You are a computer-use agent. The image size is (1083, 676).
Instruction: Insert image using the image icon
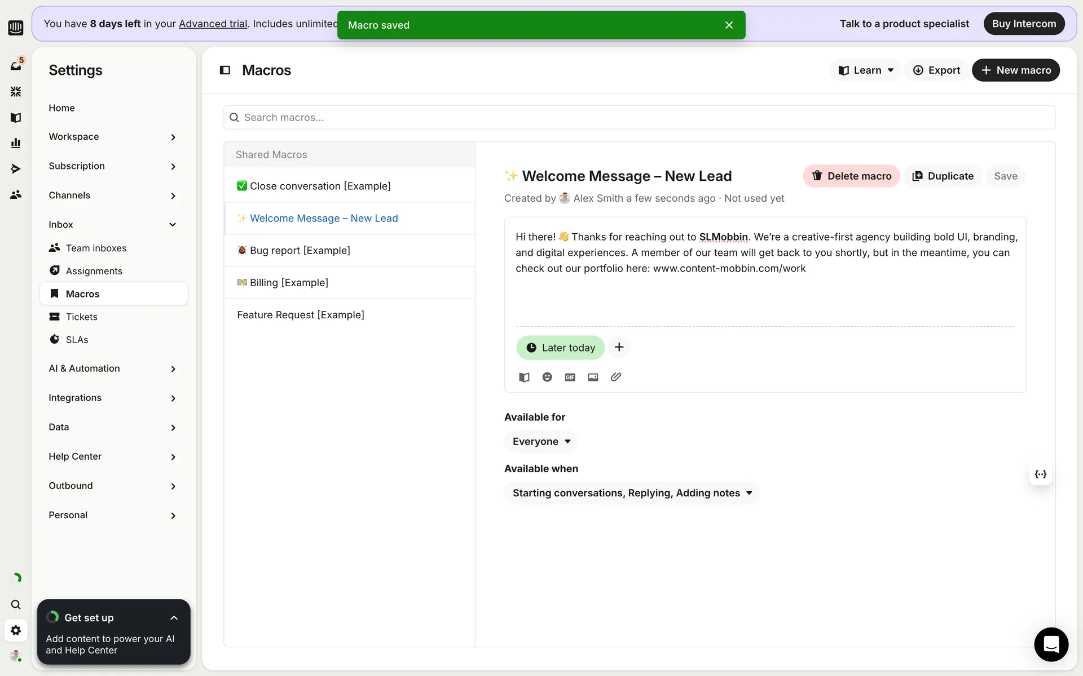593,377
